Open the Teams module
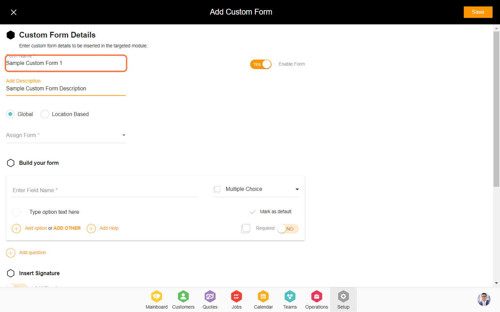Screen dimensions: 500x312 coord(290,300)
